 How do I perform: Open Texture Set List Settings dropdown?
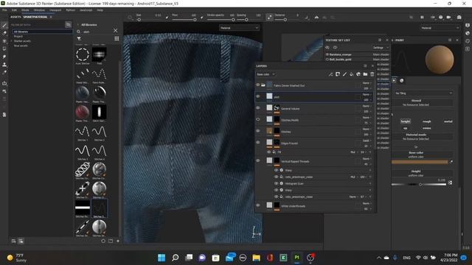[381, 47]
